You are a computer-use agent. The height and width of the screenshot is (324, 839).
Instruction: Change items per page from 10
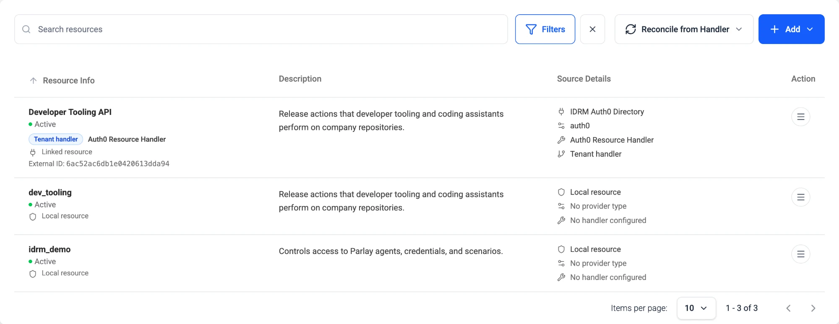coord(696,308)
